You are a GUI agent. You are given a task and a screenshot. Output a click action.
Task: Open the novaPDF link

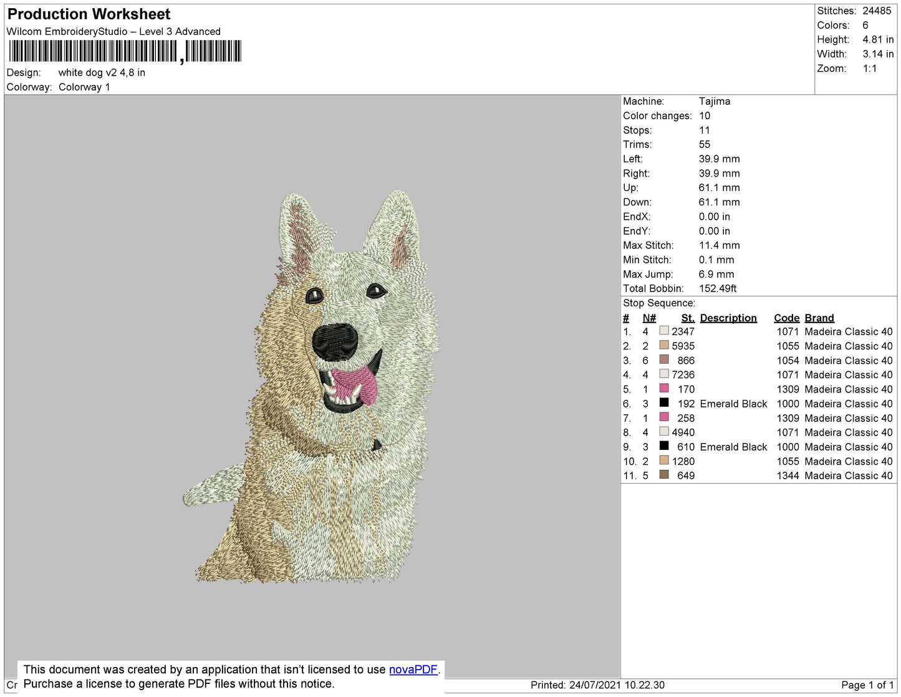coord(413,670)
